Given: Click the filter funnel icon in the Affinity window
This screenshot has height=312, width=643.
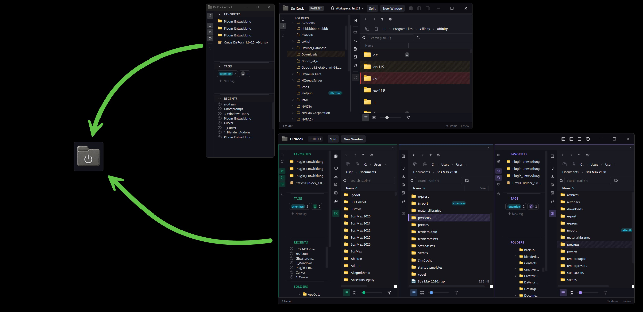Looking at the screenshot, I should (x=408, y=118).
